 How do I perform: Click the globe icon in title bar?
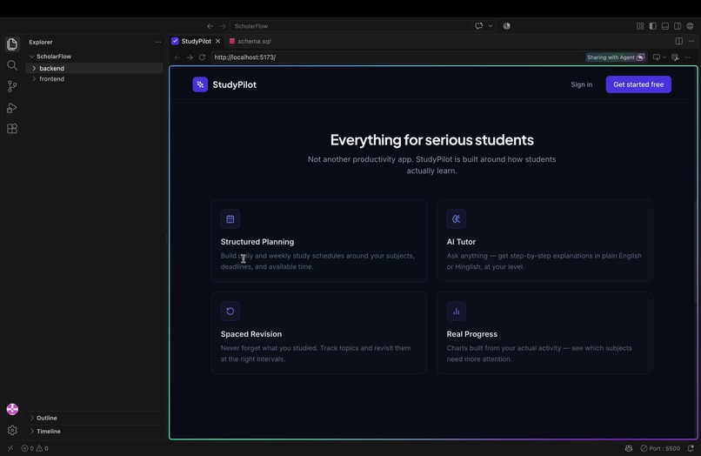[x=691, y=26]
